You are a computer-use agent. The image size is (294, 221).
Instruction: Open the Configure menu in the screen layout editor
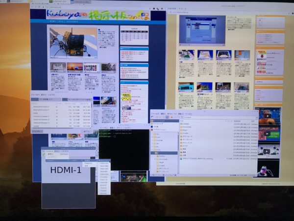[x=49, y=151]
